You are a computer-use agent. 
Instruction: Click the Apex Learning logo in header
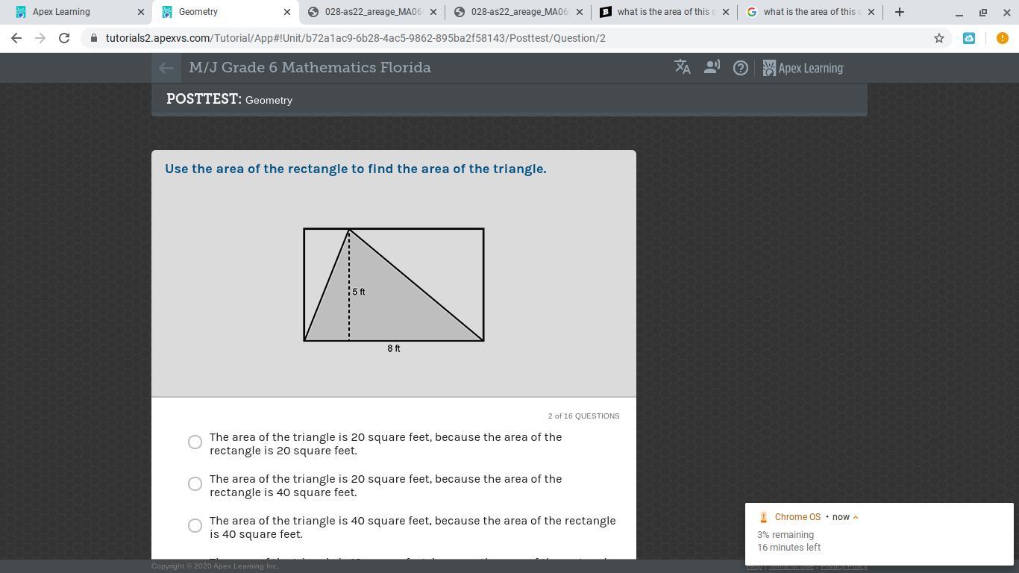803,68
